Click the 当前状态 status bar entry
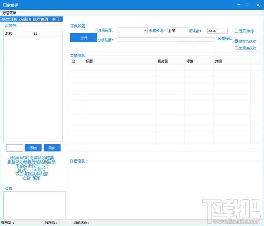 [x=82, y=222]
